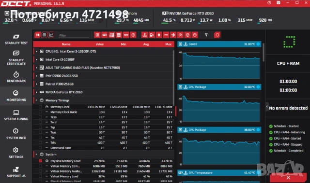This screenshot has width=310, height=183.
Task: Reset min/max values with refresh icon
Action: click(217, 35)
